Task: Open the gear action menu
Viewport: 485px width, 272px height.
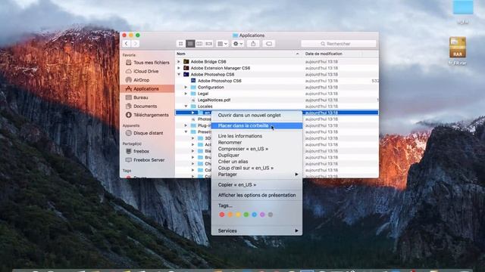Action: click(237, 44)
